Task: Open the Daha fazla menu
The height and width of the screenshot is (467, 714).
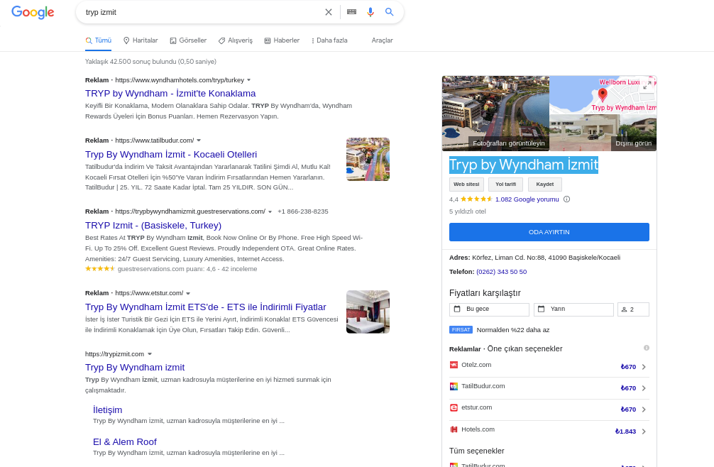Action: click(329, 40)
